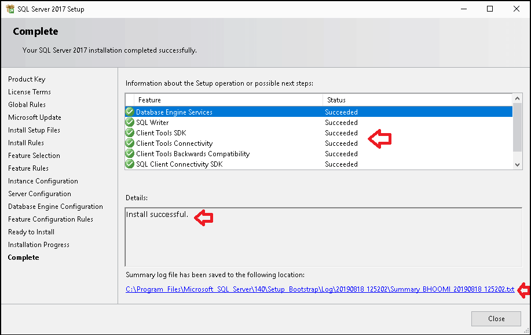Click the Installation Progress step

point(39,245)
